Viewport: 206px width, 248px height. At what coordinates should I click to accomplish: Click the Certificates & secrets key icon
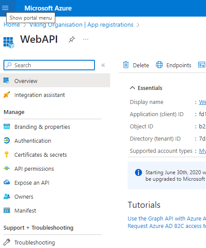(x=7, y=155)
